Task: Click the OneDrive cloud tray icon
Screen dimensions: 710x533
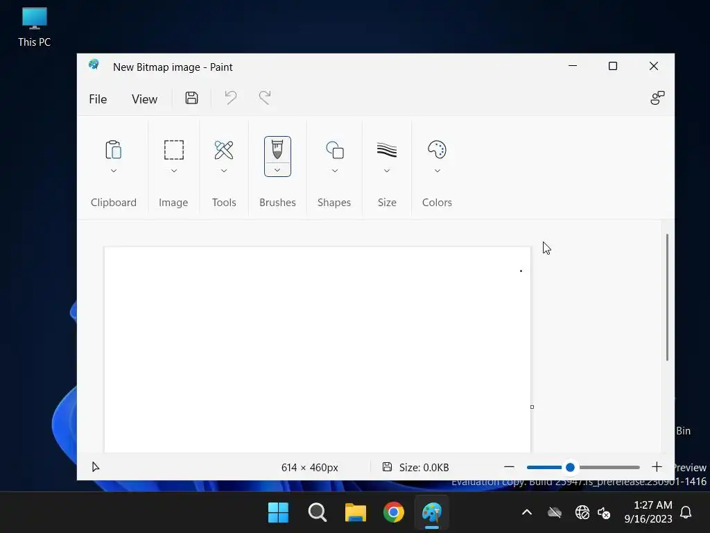Action: 555,513
